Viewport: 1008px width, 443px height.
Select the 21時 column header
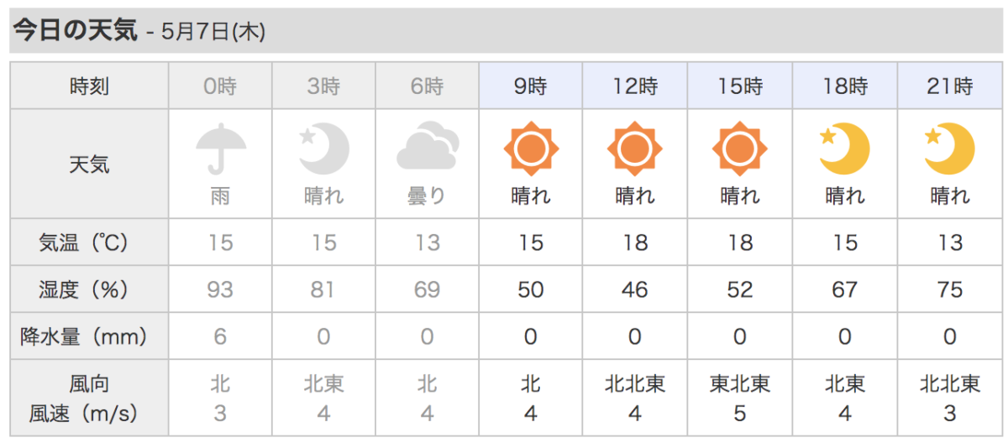click(949, 86)
